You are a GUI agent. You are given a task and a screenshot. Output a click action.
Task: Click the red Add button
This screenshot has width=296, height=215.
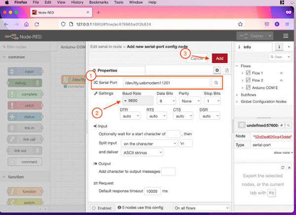pos(220,58)
